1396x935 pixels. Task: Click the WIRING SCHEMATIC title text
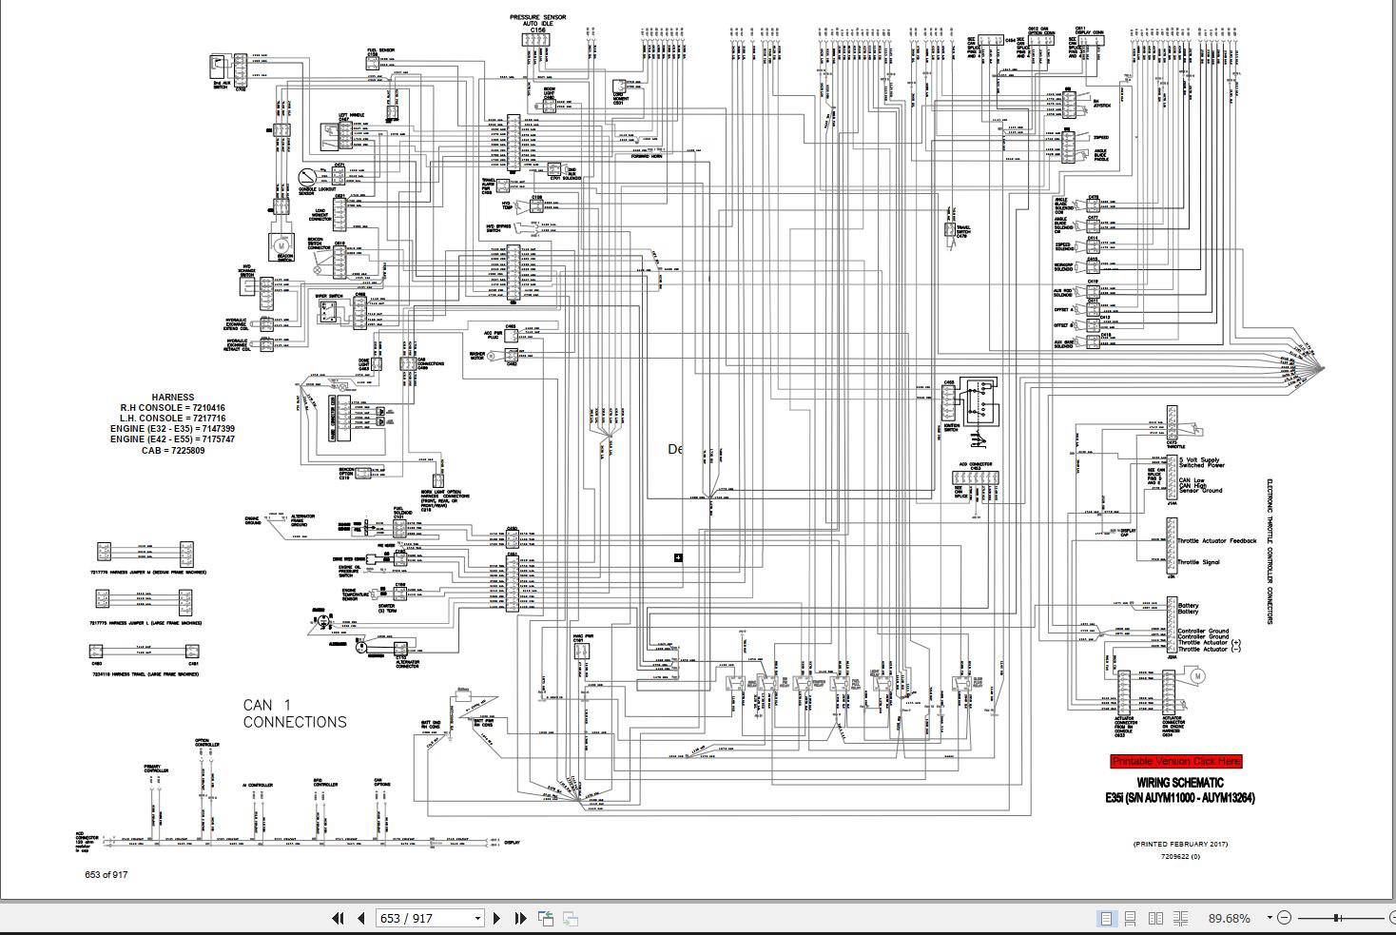coord(1180,783)
